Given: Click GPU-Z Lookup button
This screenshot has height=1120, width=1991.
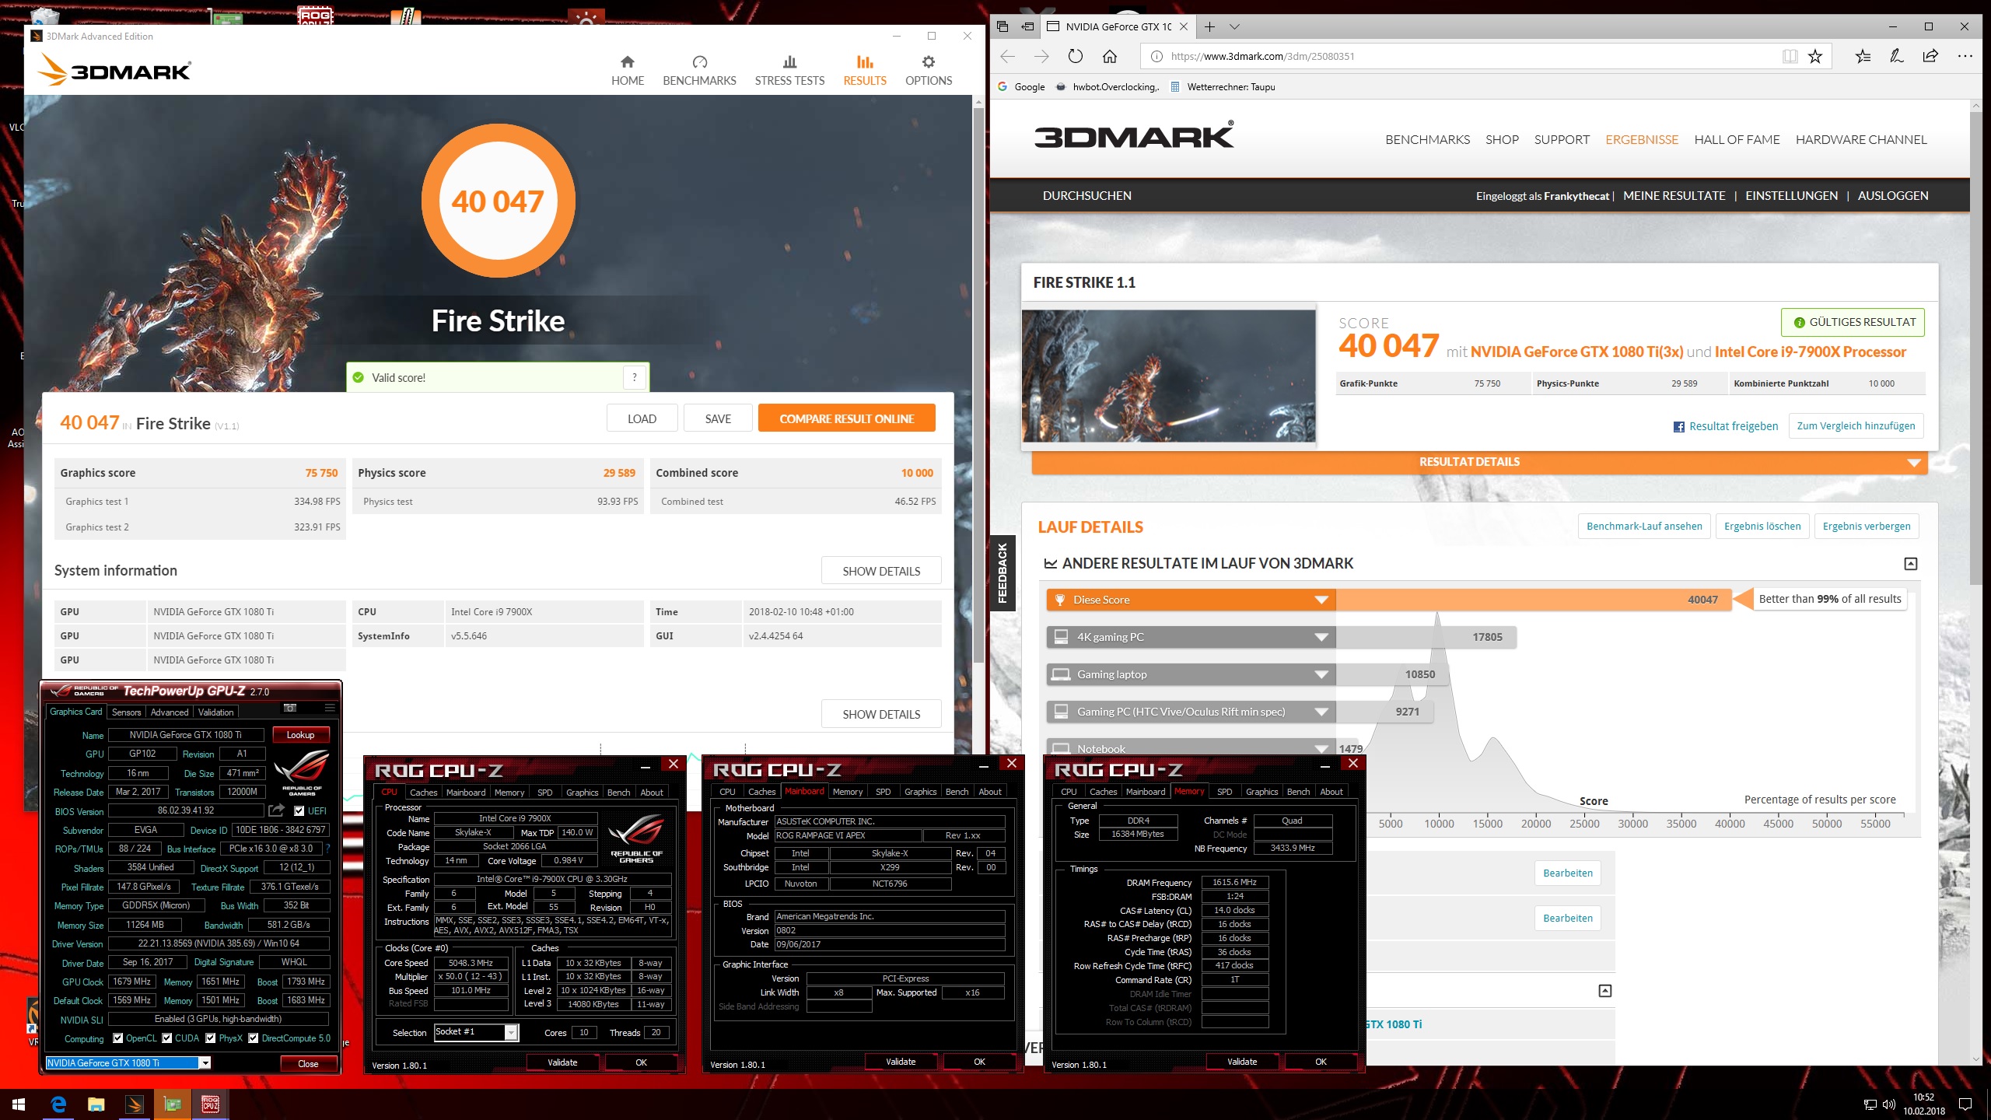Looking at the screenshot, I should click(x=300, y=734).
